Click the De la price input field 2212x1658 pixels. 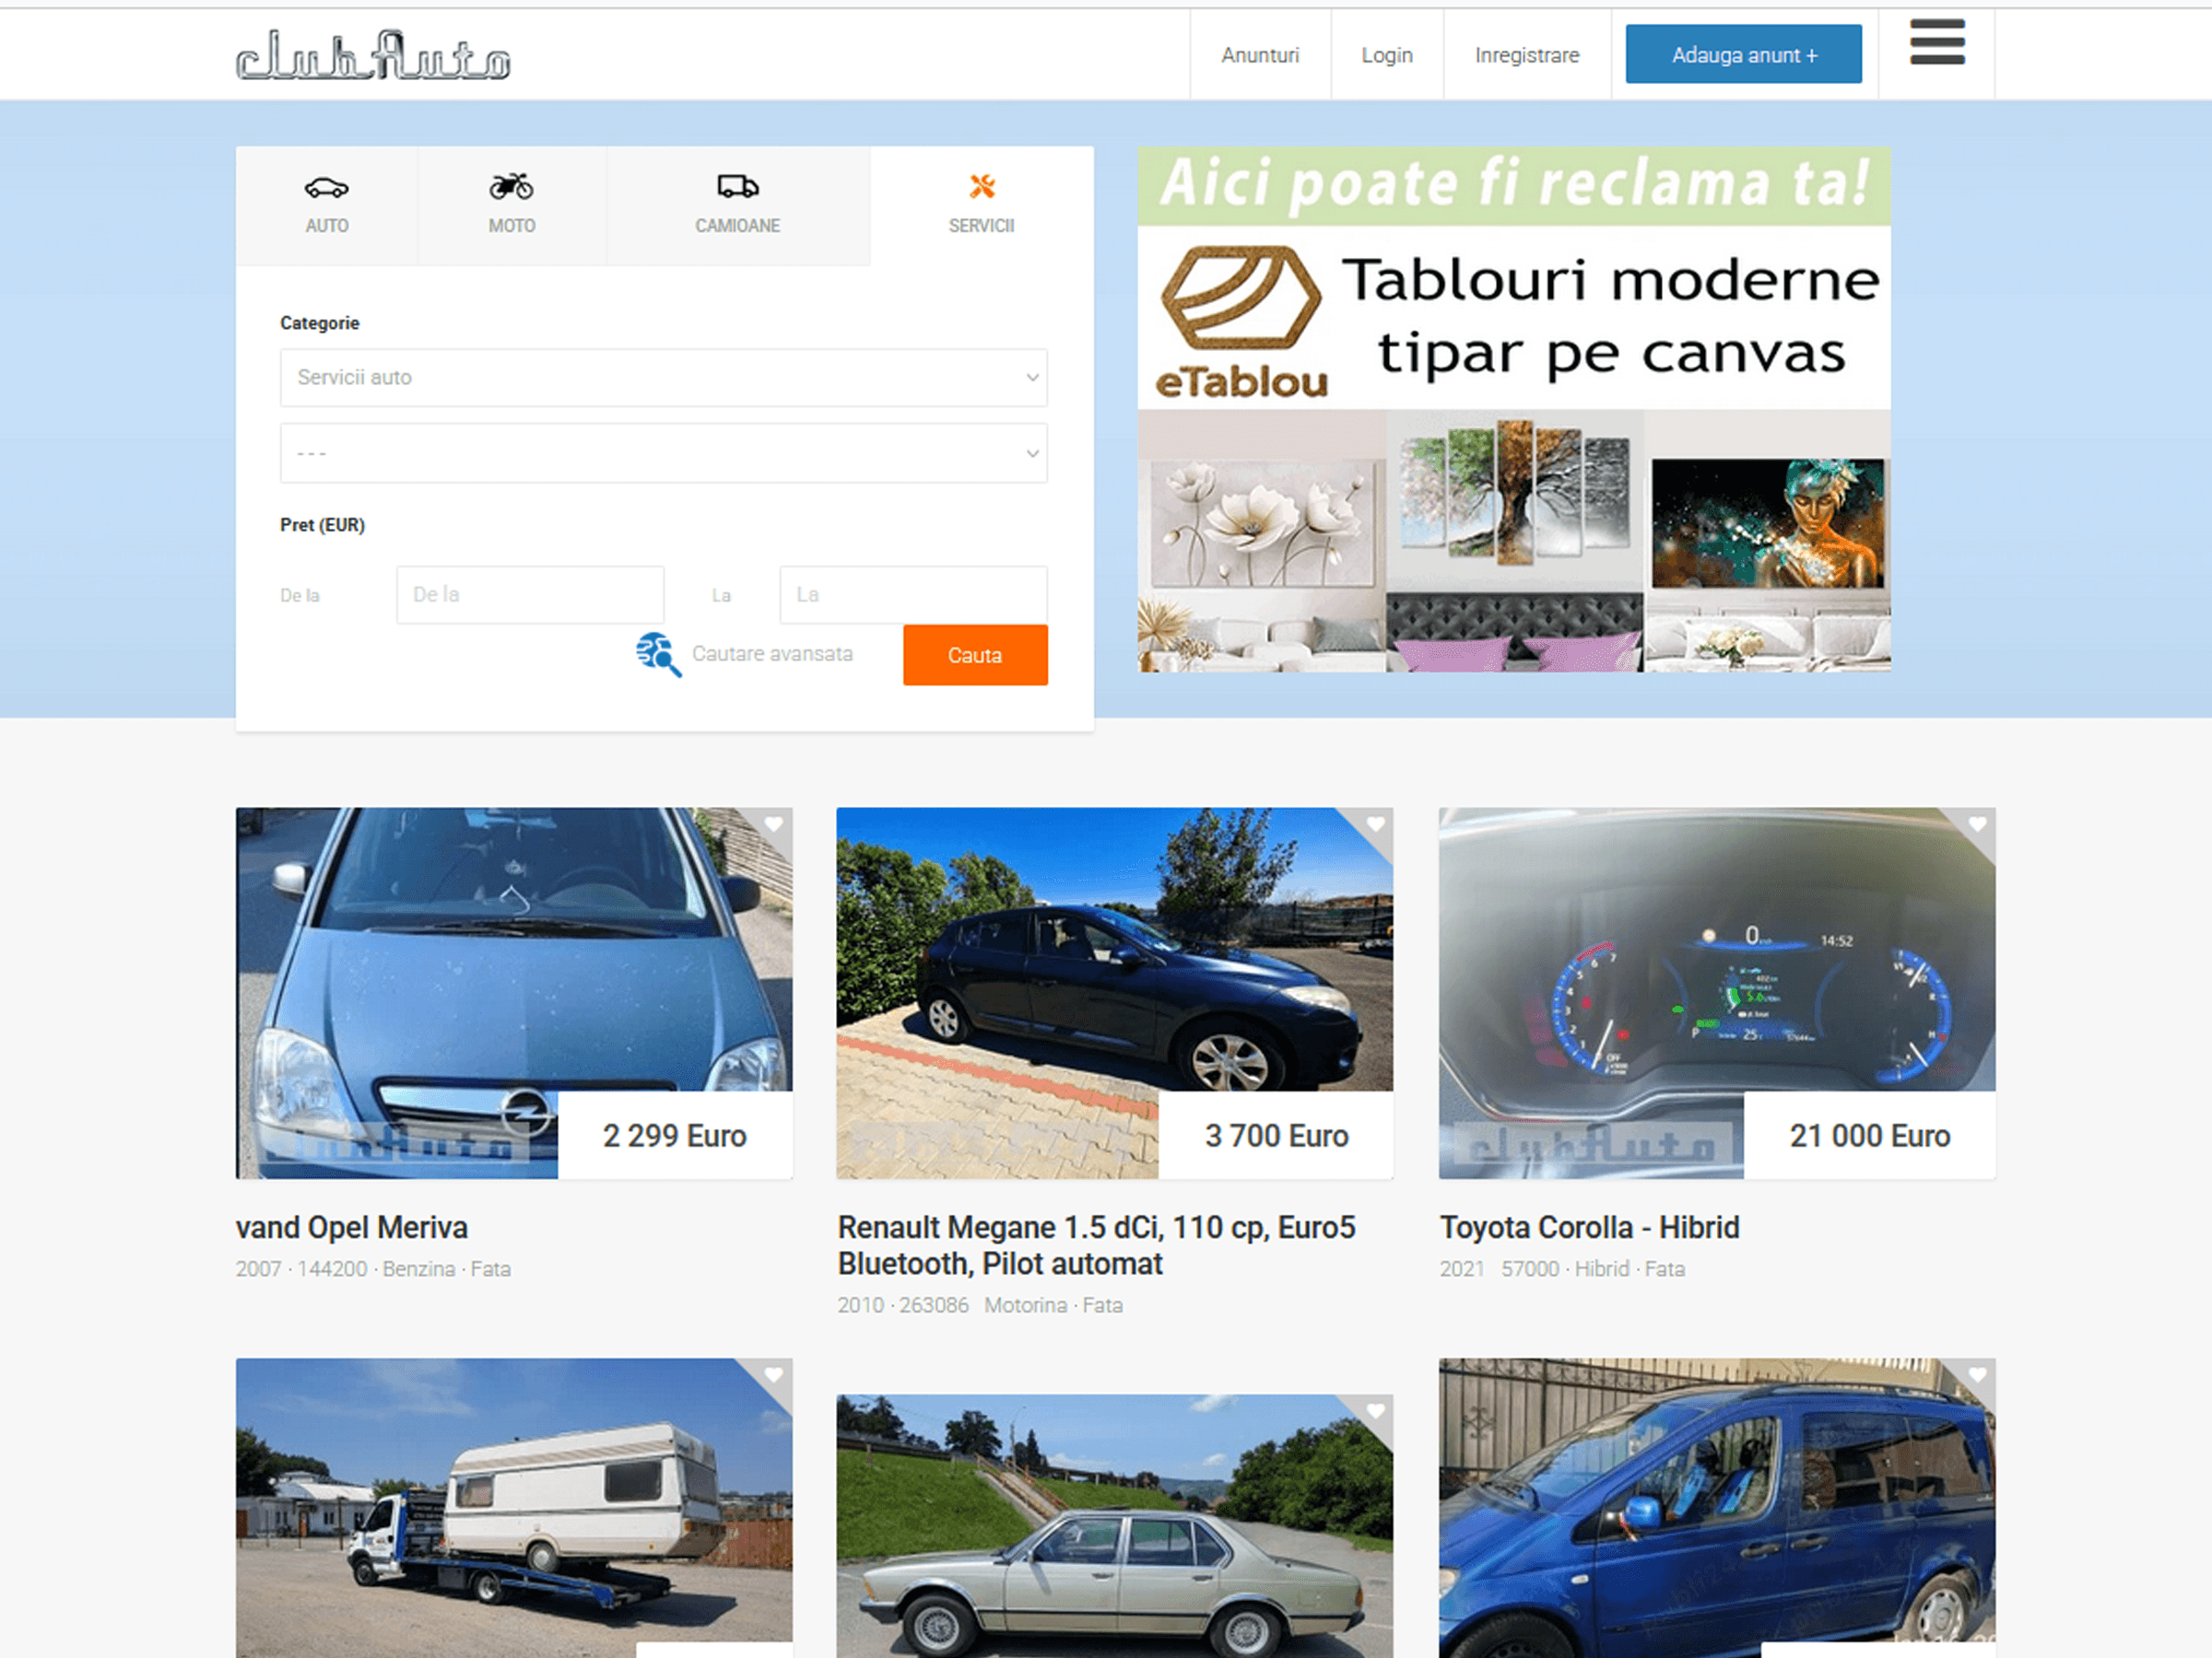530,593
